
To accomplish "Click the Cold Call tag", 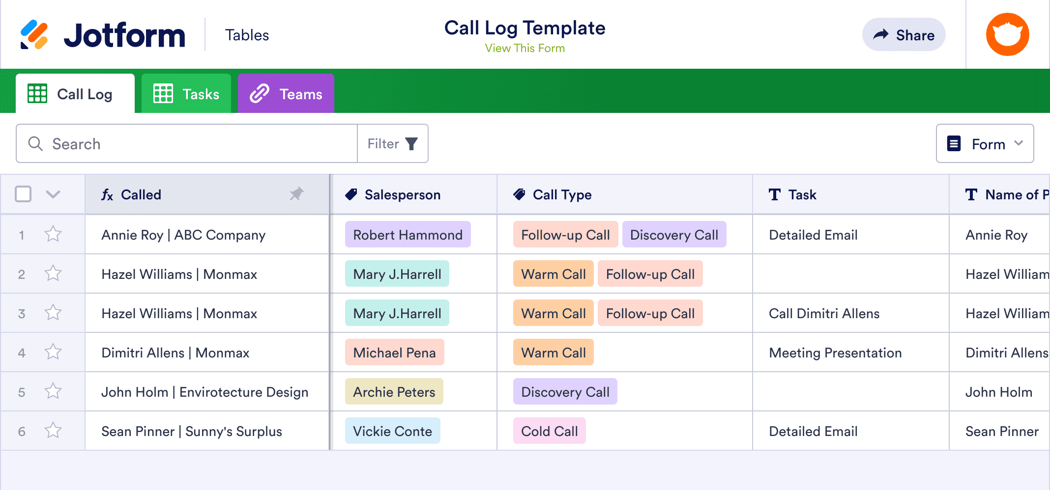I will pos(549,431).
